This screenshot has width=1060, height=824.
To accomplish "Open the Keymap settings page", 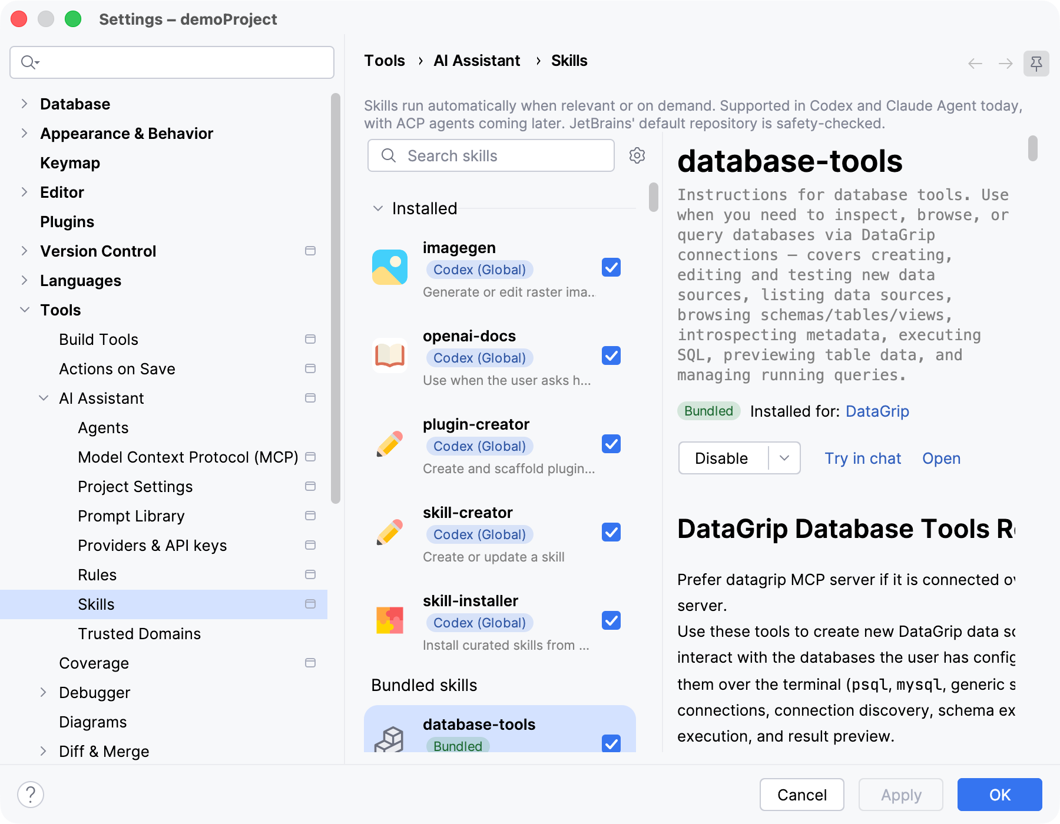I will pyautogui.click(x=70, y=162).
